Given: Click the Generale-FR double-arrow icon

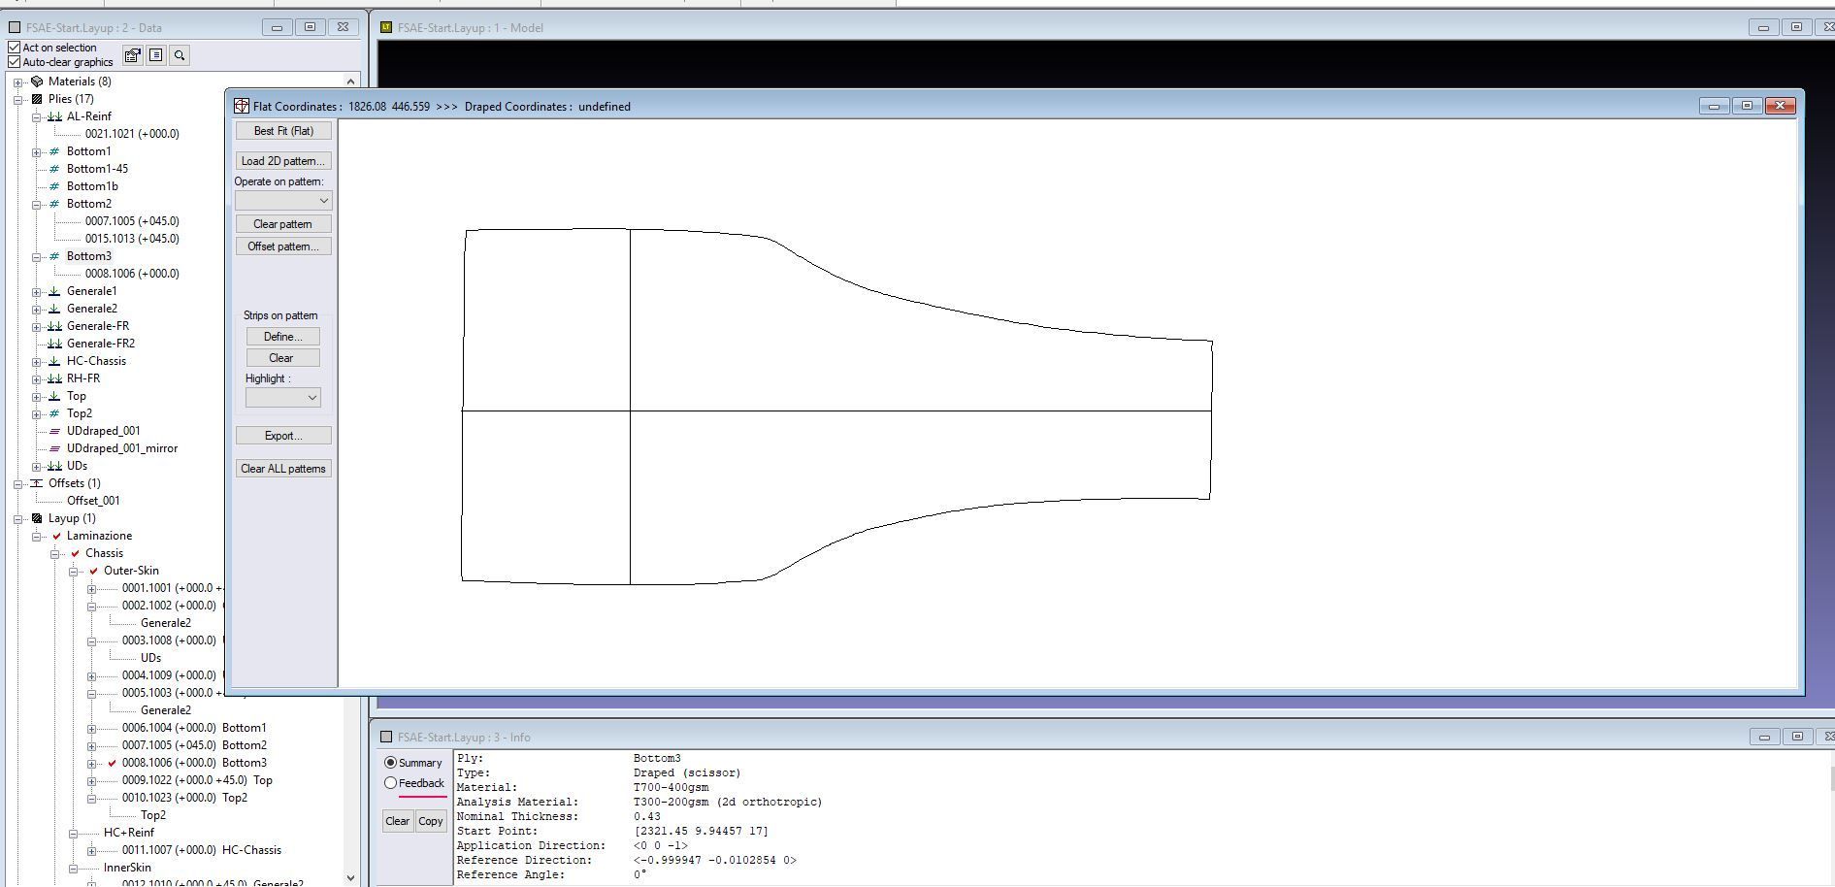Looking at the screenshot, I should click(54, 326).
